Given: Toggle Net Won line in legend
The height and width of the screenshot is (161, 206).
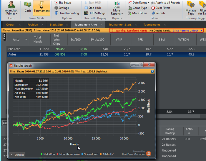Looking at the screenshot, I should pos(48,154).
